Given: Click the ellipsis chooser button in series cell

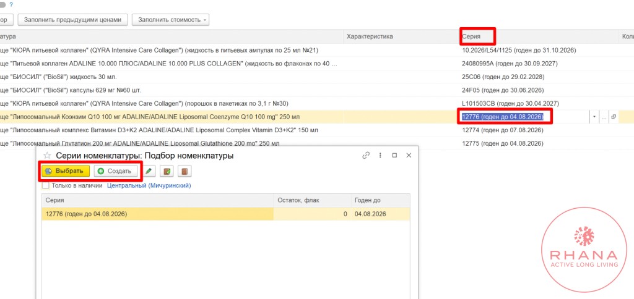Looking at the screenshot, I should coord(604,116).
